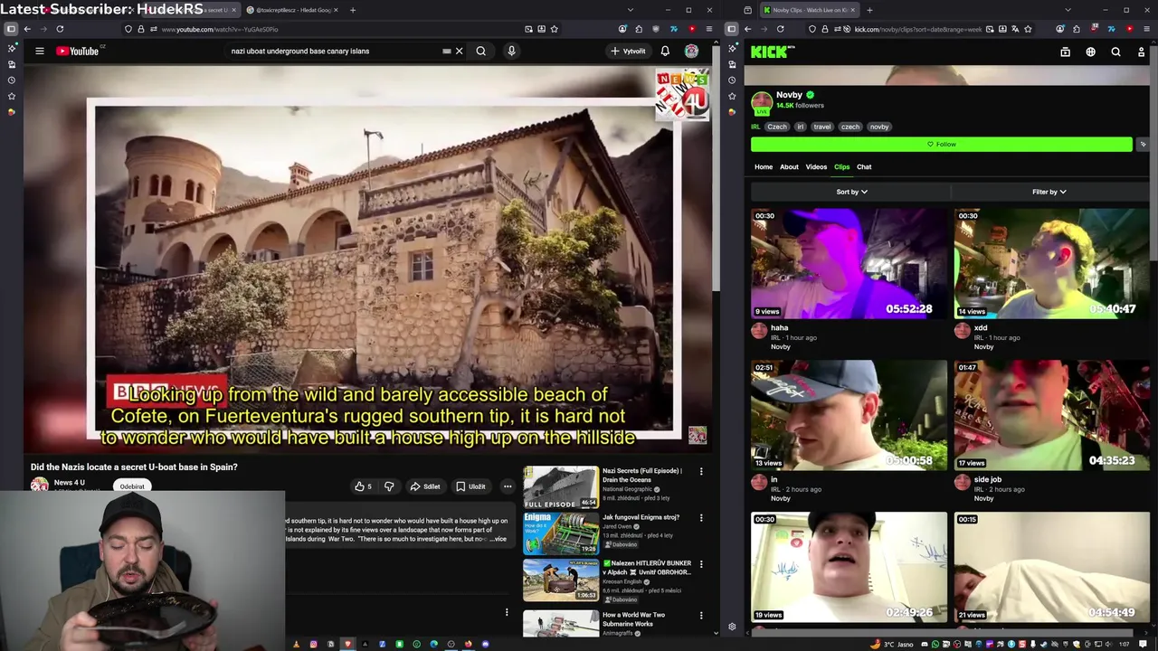Select the Clips tab on Kick
Viewport: 1158px width, 651px height.
tap(841, 166)
